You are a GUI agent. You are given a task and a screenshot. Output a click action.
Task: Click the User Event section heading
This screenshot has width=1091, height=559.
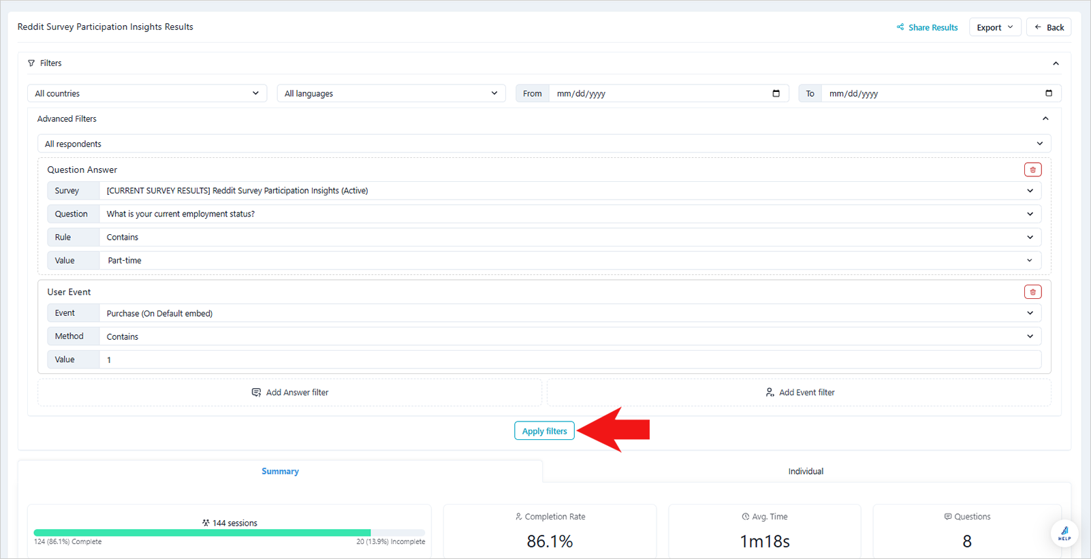69,292
